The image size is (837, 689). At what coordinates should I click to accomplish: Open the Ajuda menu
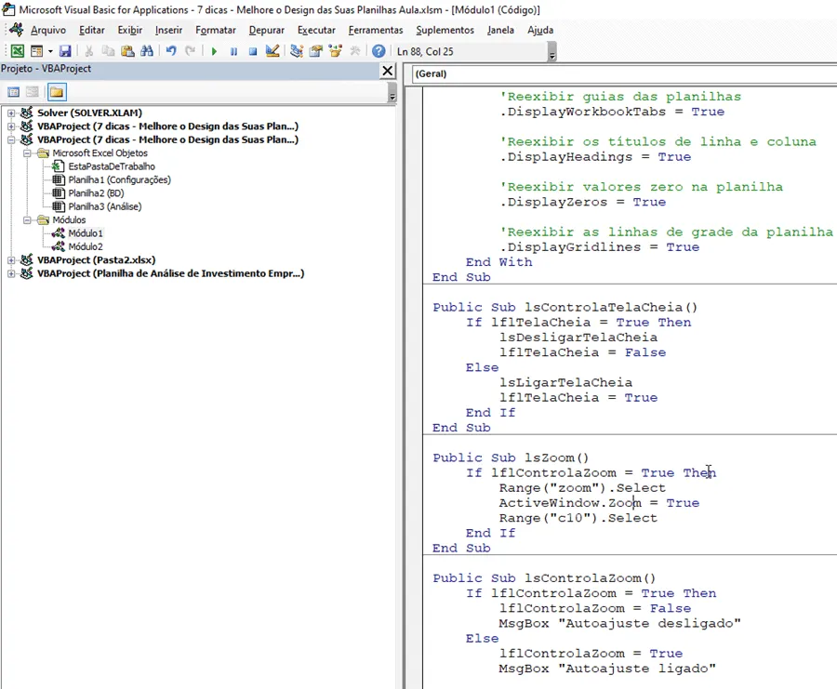540,30
